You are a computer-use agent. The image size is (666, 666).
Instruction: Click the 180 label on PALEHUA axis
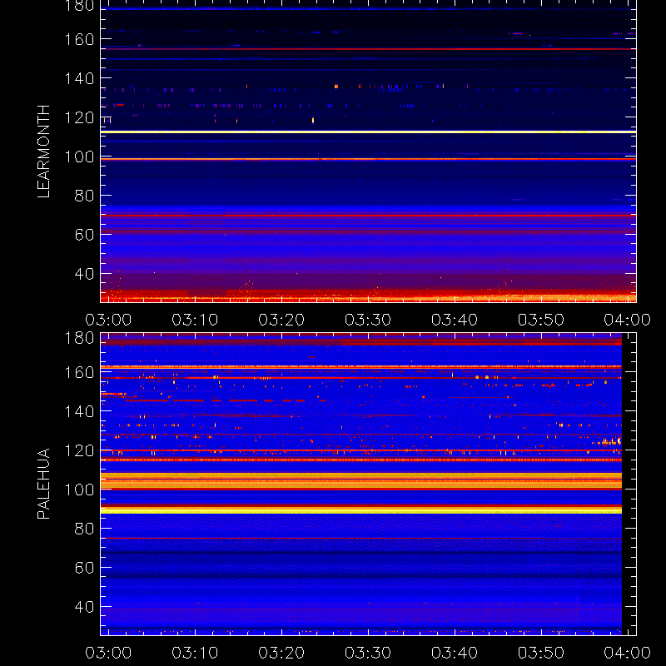coord(79,338)
